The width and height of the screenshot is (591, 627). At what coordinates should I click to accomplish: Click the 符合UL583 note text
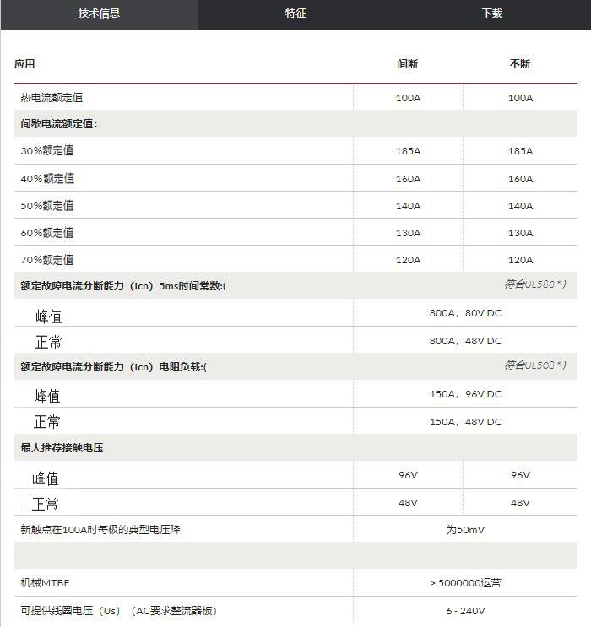pyautogui.click(x=534, y=284)
